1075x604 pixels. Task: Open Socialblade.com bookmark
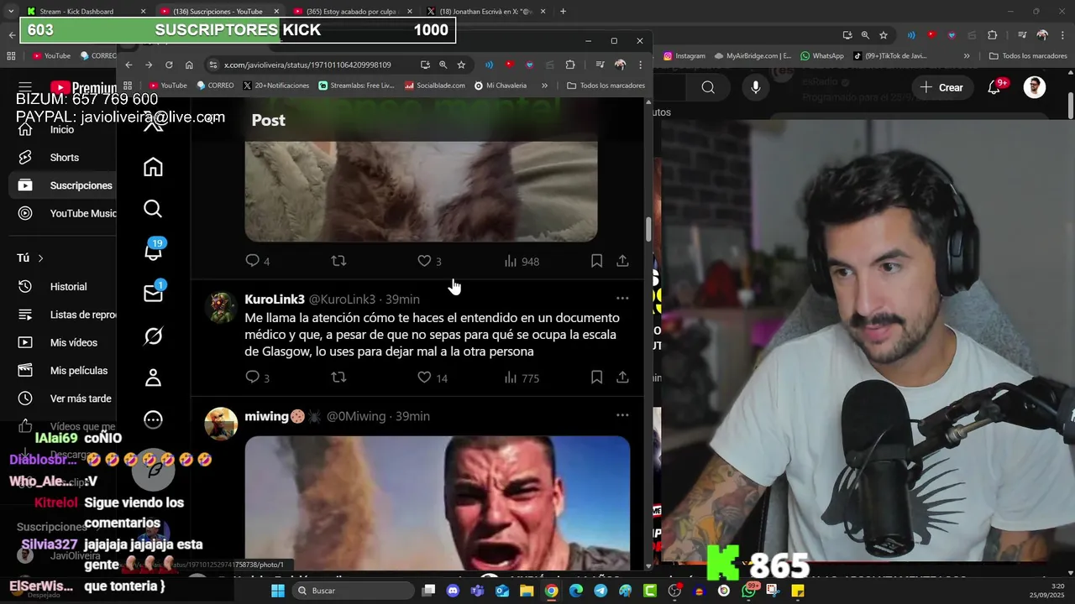(435, 86)
